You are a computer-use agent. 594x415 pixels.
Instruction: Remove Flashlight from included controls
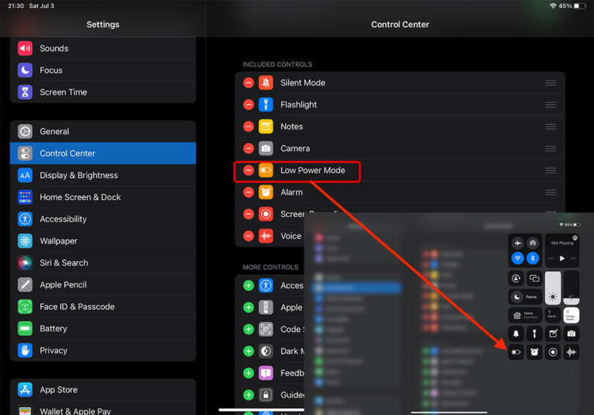tap(249, 105)
